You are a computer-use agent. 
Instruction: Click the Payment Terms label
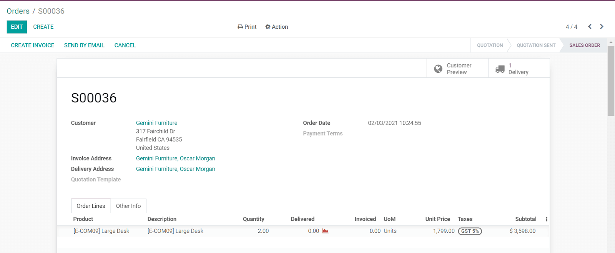(x=323, y=134)
